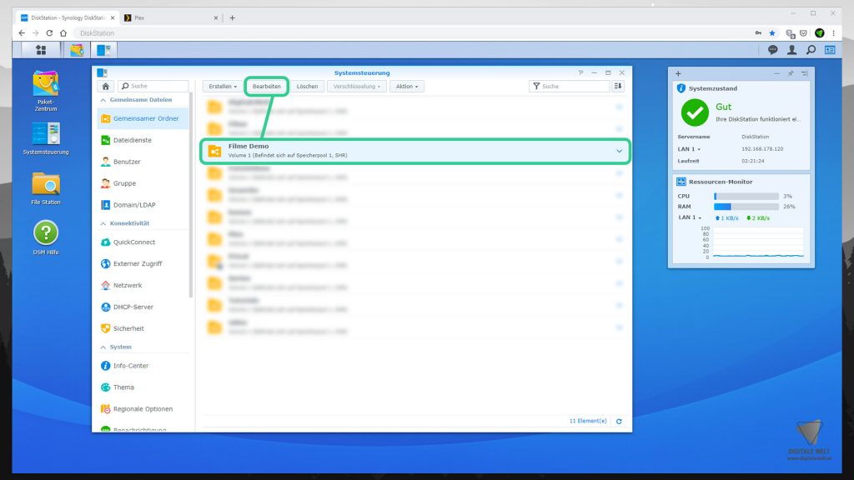This screenshot has width=854, height=480.
Task: Click sidebar Suche field in Systemsteuerung
Action: click(153, 86)
